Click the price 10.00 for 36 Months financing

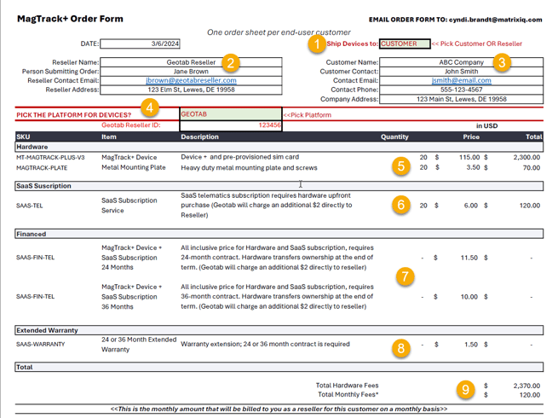point(469,297)
